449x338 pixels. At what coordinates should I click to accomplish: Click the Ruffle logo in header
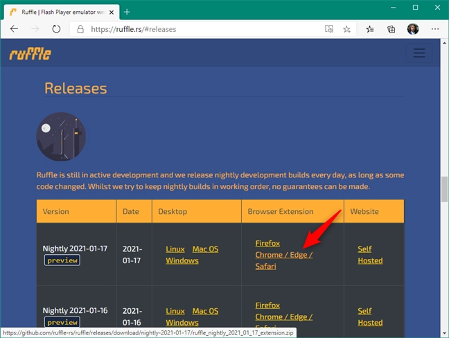pyautogui.click(x=30, y=54)
